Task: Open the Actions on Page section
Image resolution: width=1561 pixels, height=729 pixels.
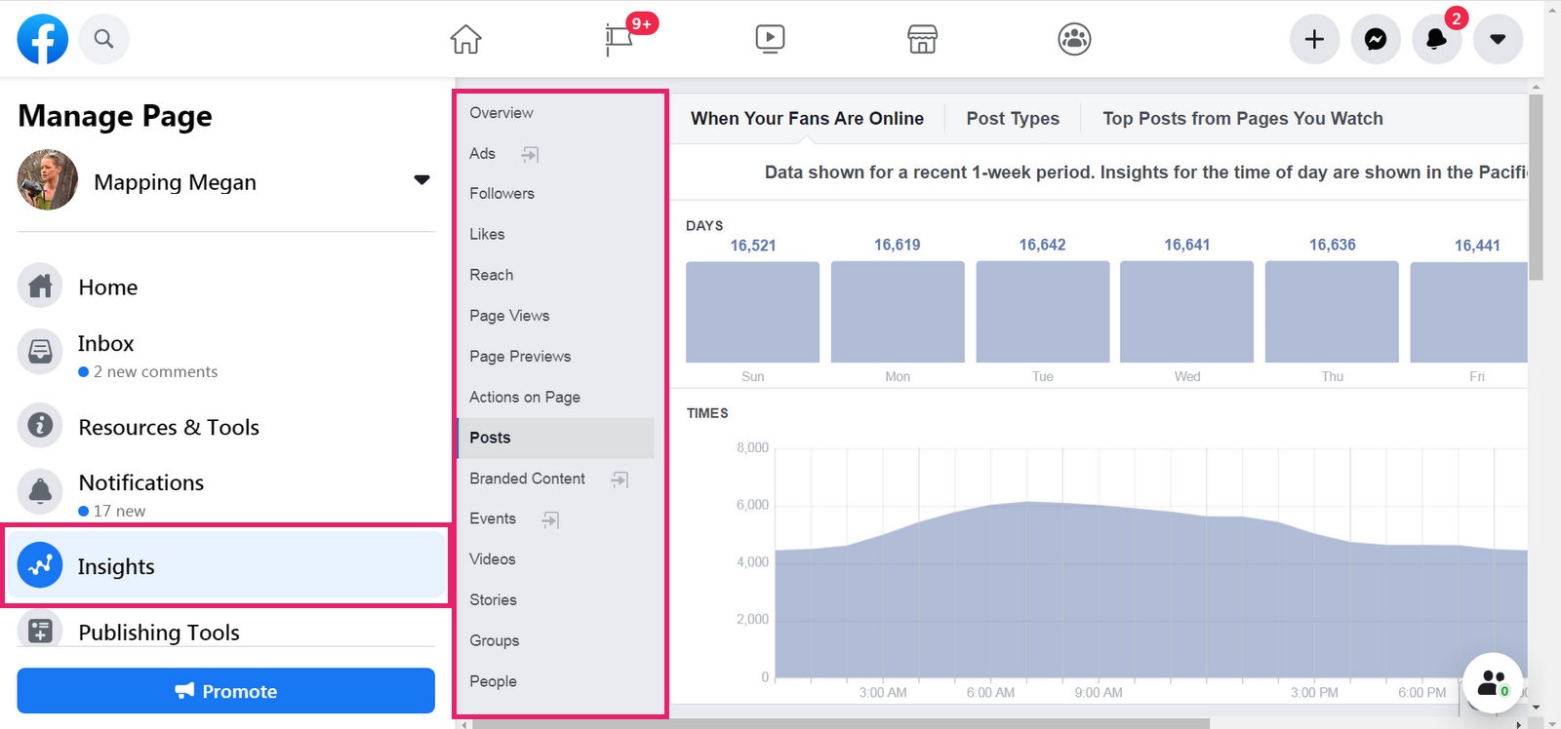Action: [525, 398]
